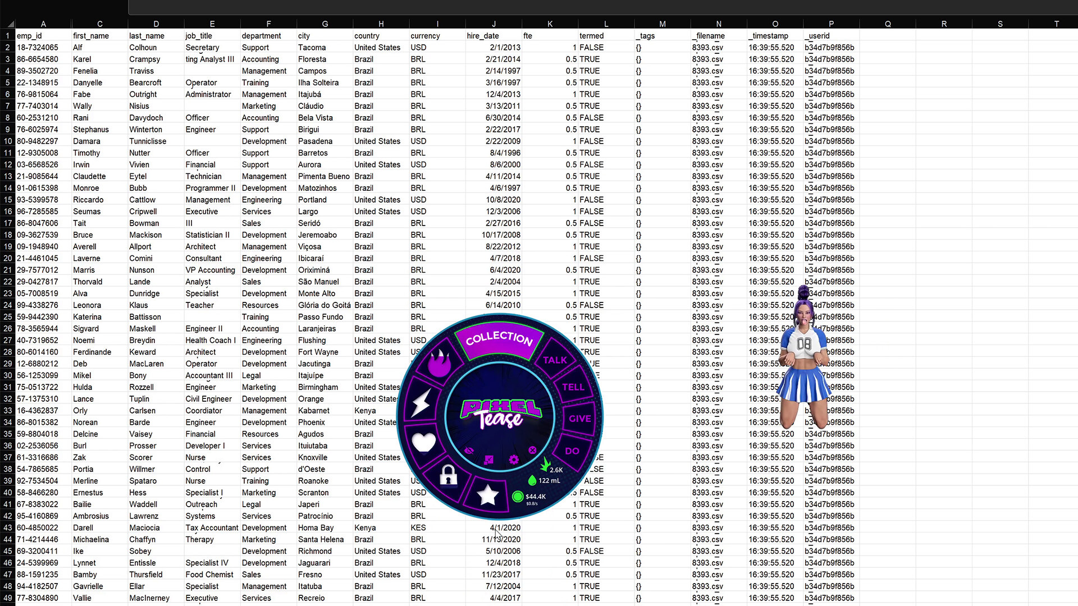Click the green spiky icon beside 2.6K
1078x606 pixels.
pos(545,464)
